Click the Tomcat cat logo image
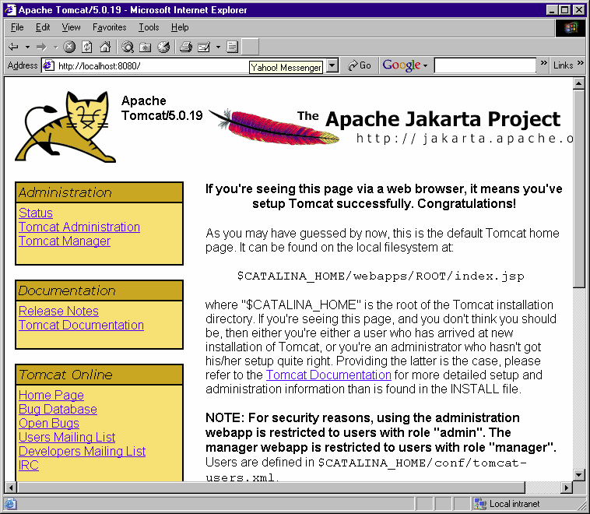Image resolution: width=590 pixels, height=514 pixels. [x=66, y=127]
